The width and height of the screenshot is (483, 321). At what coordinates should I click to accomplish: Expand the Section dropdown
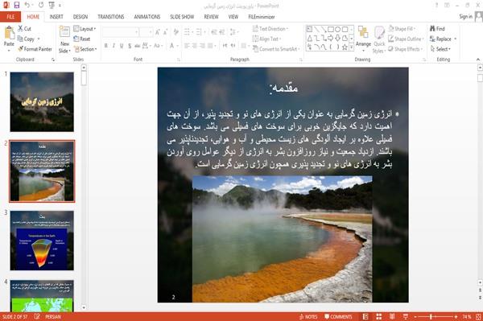pyautogui.click(x=85, y=49)
